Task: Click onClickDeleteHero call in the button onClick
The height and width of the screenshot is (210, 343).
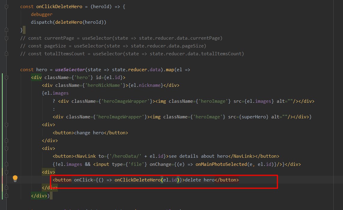Action: (137, 180)
